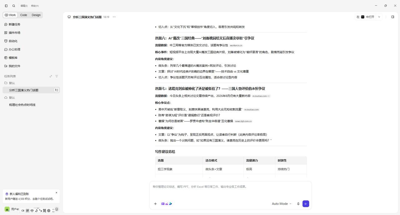
Task: Open the m.toutiao.com +1 source link
Action: (x=261, y=96)
